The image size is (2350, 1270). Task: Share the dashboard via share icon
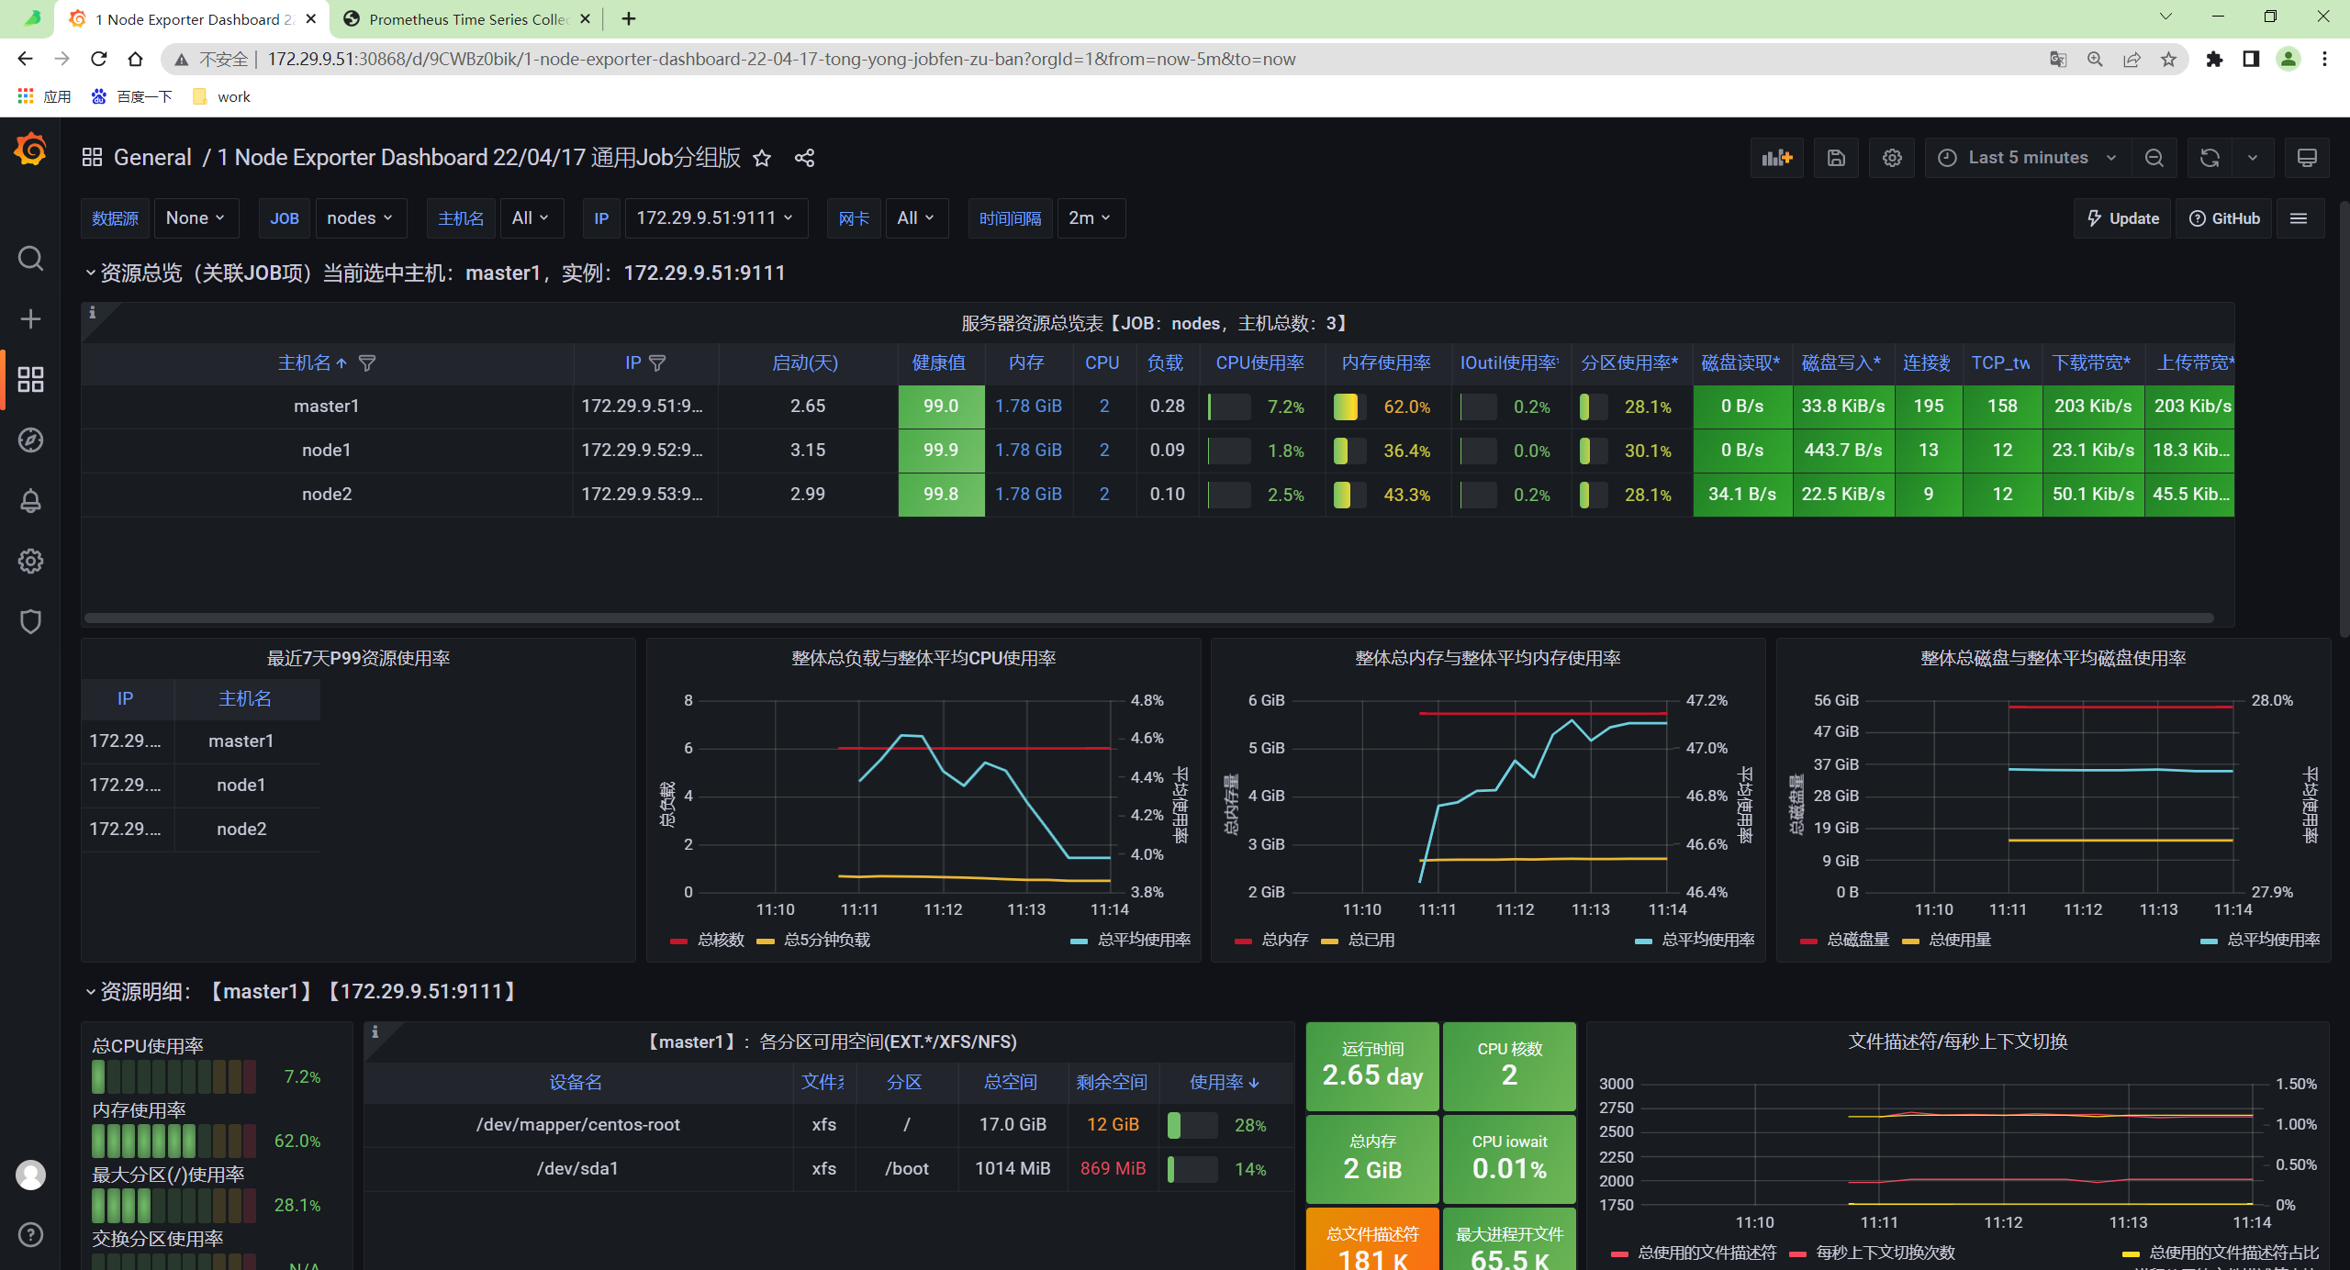point(804,158)
